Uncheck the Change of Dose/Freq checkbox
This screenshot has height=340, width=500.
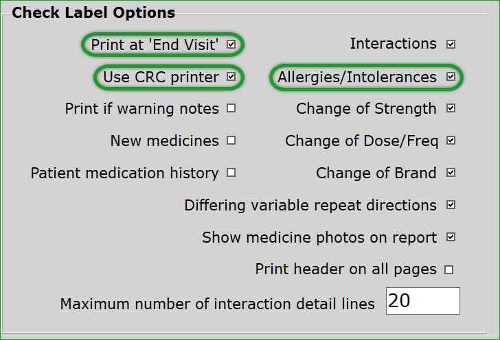pyautogui.click(x=451, y=141)
